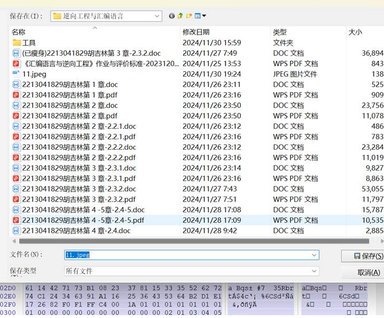Click ASCII text 'tÁ$4c' in hex editor row 02E0
The image size is (384, 318).
[x=240, y=297]
